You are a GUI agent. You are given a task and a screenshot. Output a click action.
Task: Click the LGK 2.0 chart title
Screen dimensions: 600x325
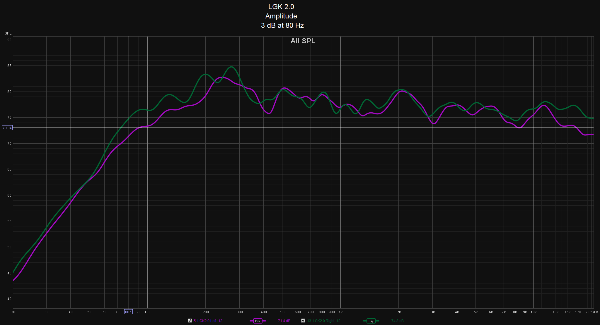281,7
